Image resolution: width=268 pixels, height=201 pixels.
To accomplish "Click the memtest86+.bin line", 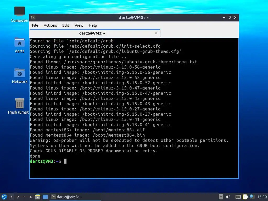I will pyautogui.click(x=87, y=135).
